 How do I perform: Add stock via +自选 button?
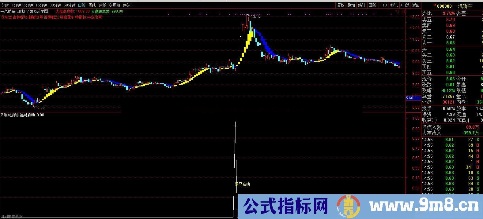click(x=405, y=5)
